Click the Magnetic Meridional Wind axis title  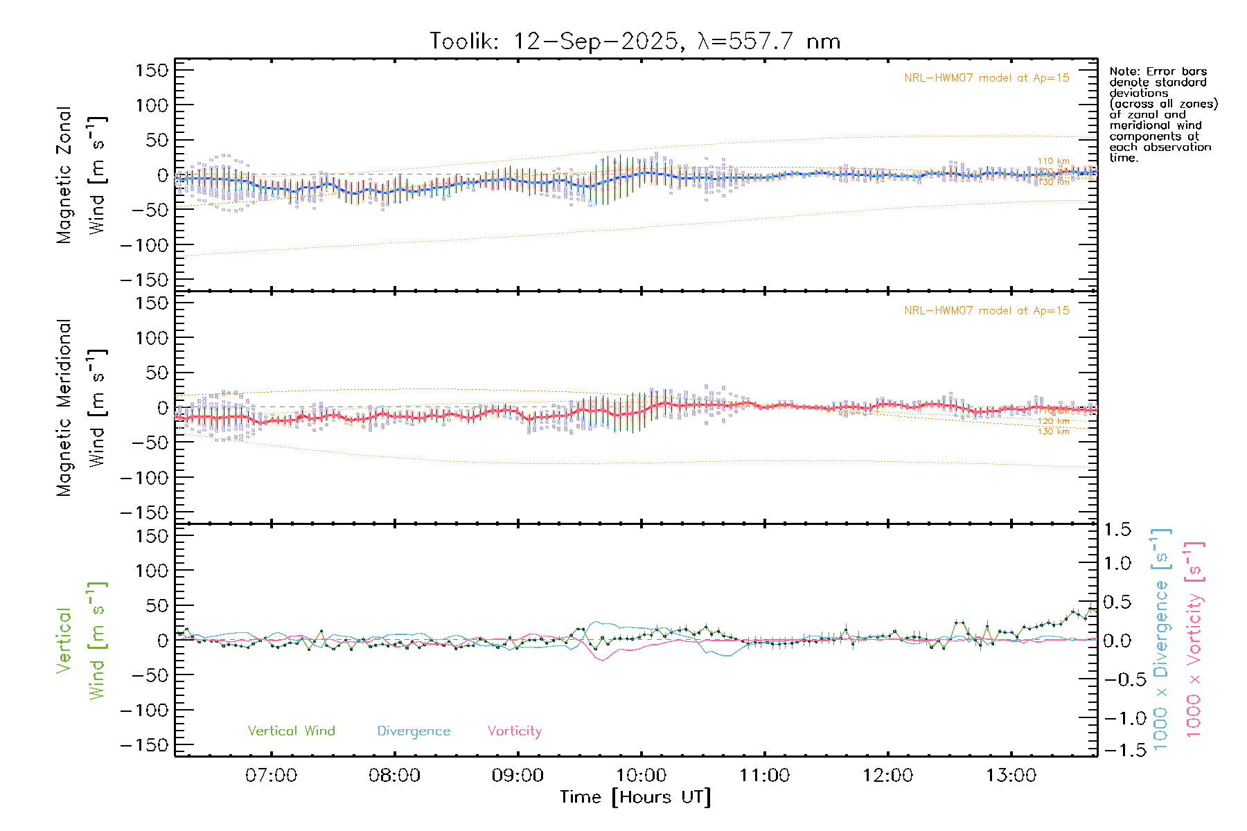[81, 408]
